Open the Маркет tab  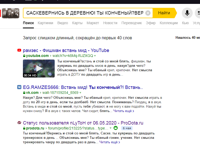(x=93, y=23)
